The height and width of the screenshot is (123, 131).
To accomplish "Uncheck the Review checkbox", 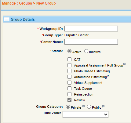I will point(69,100).
